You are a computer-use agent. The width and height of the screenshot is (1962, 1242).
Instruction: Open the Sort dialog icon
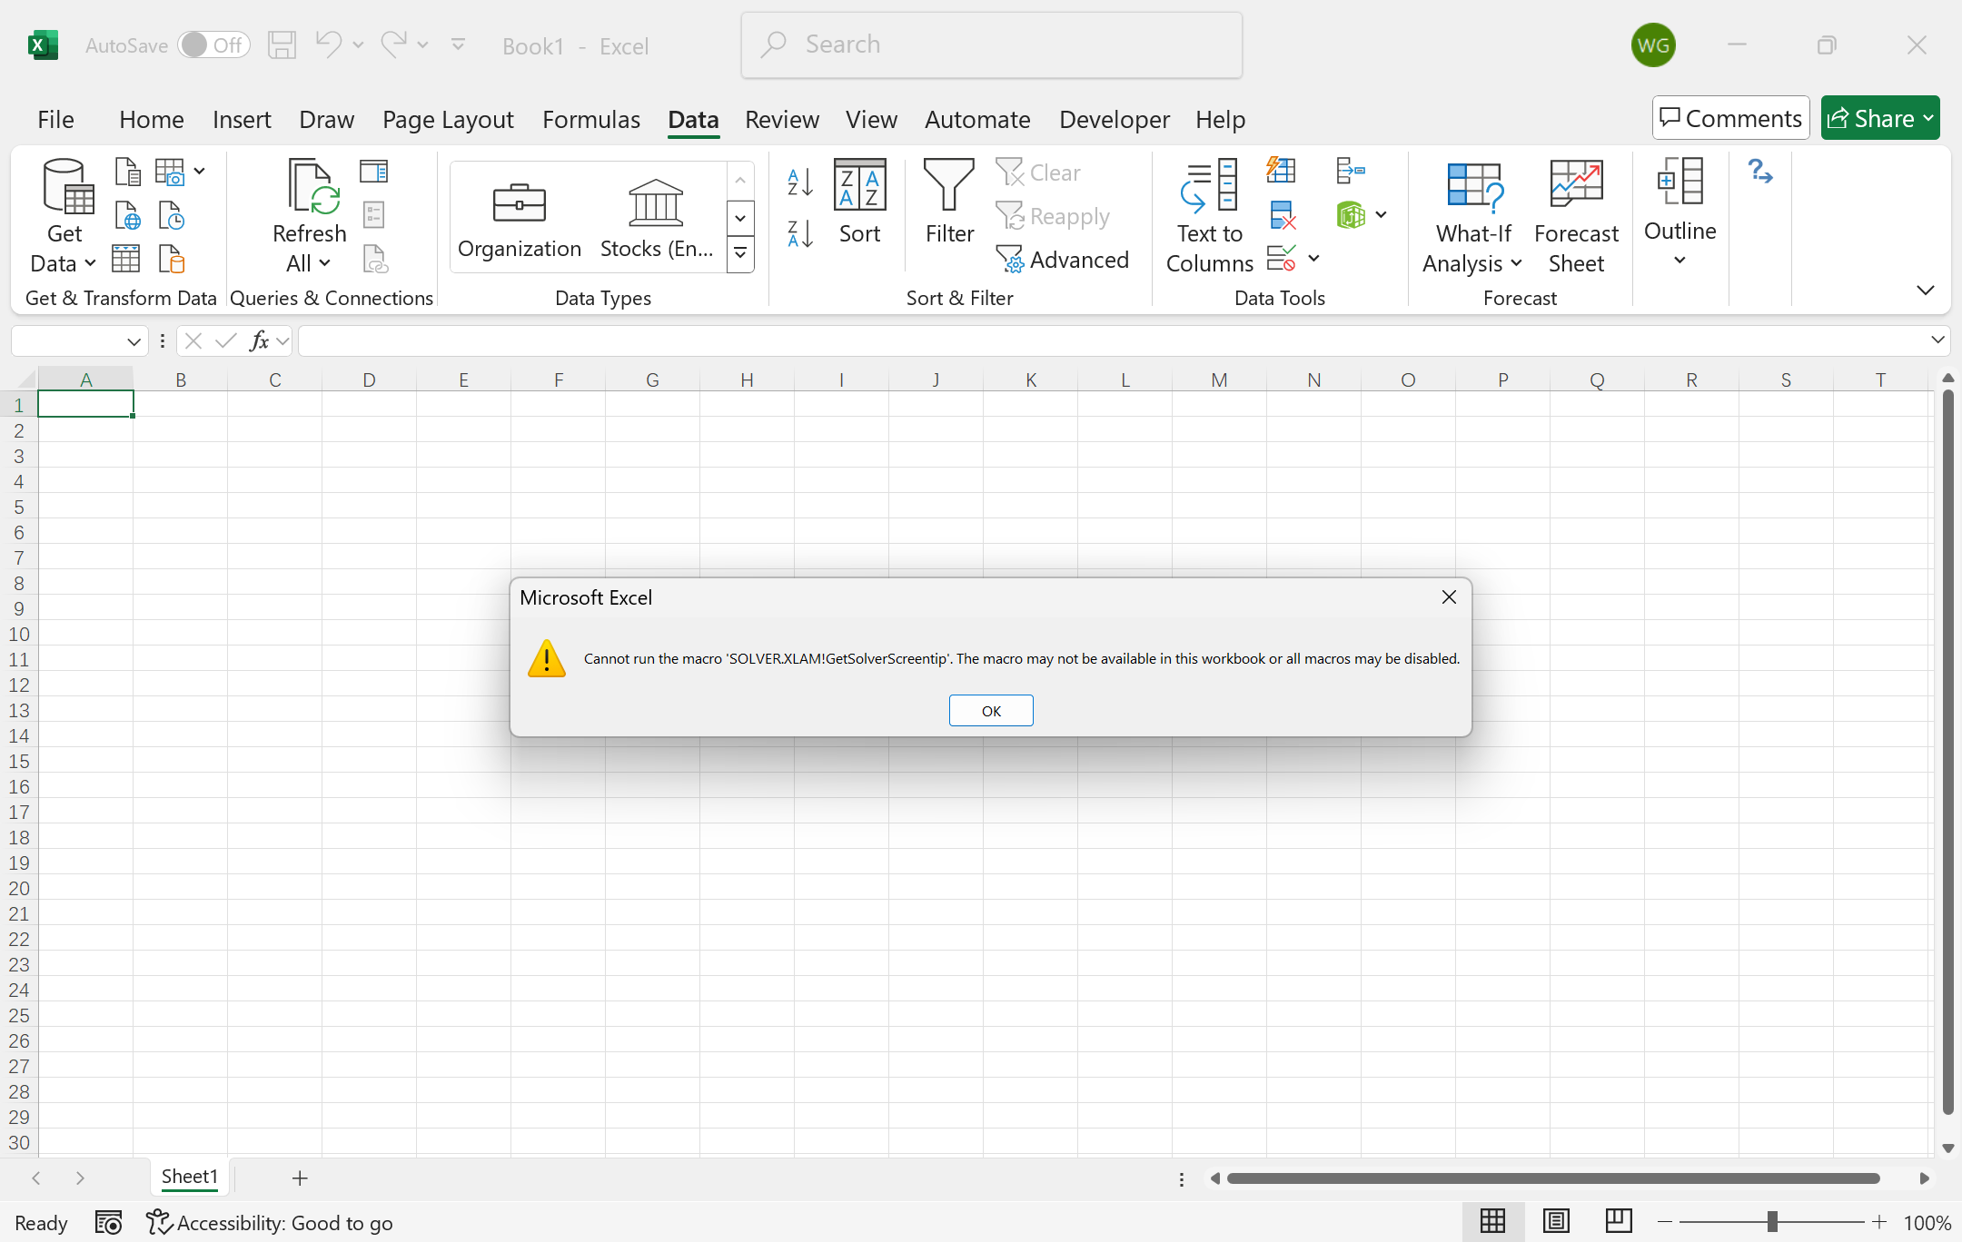coord(859,202)
